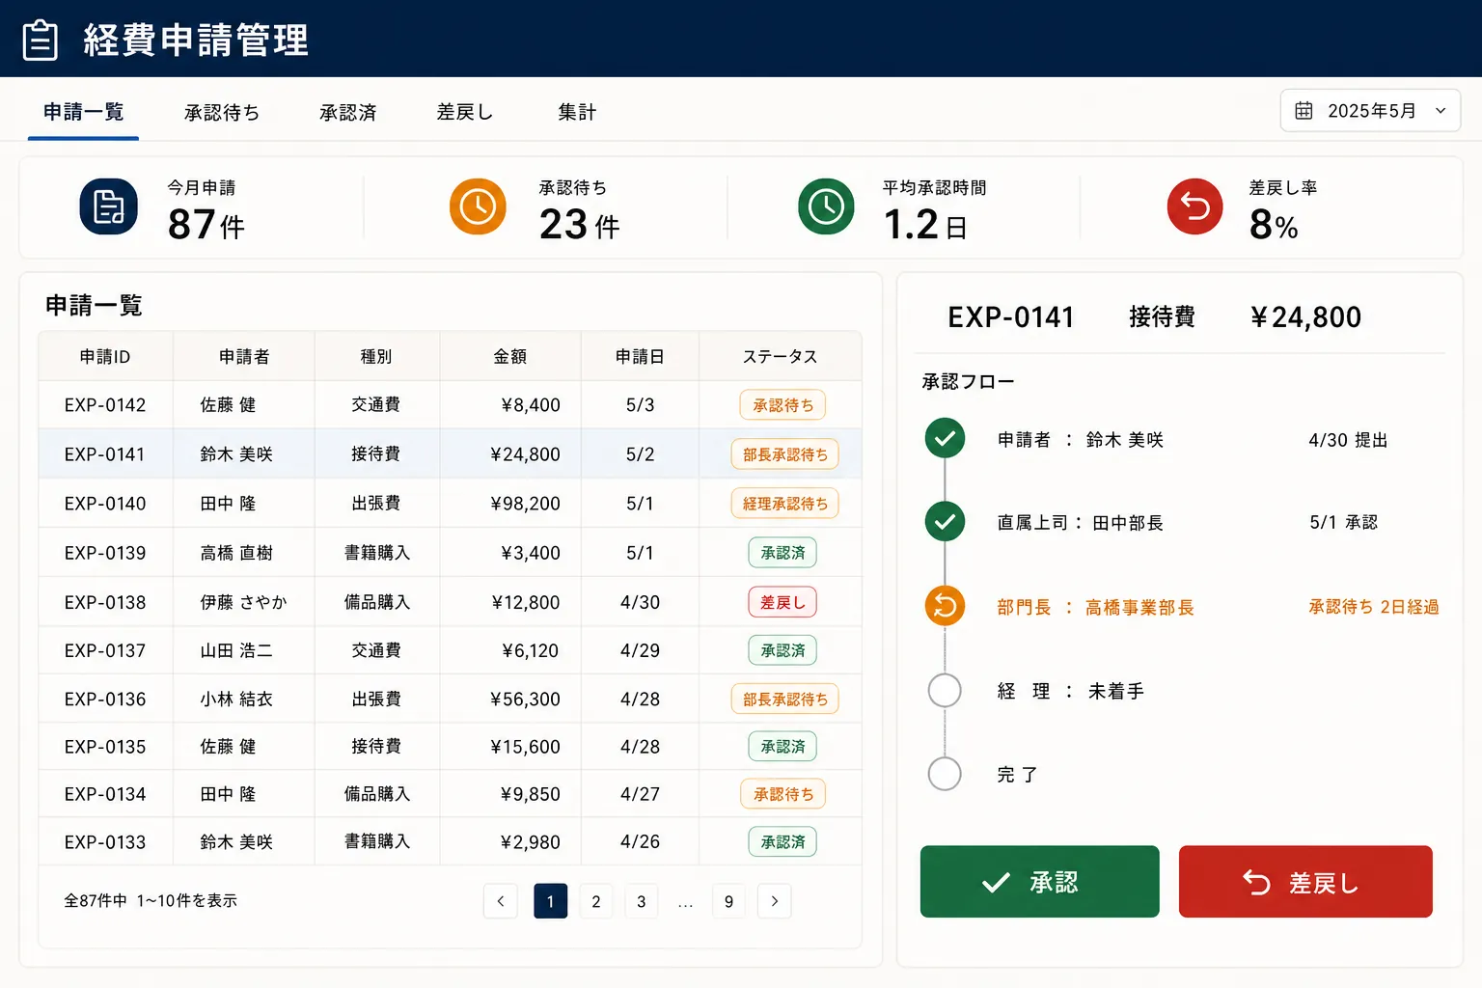Viewport: 1482px width, 988px height.
Task: Click 部長承認待ち badge in EXP-0136 row
Action: click(x=784, y=699)
